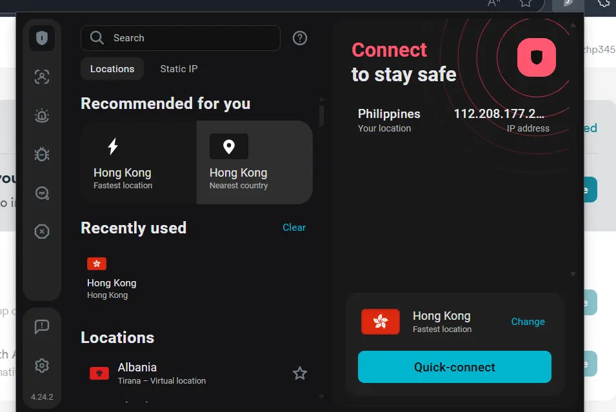Click the Quick-connect button

(x=455, y=367)
